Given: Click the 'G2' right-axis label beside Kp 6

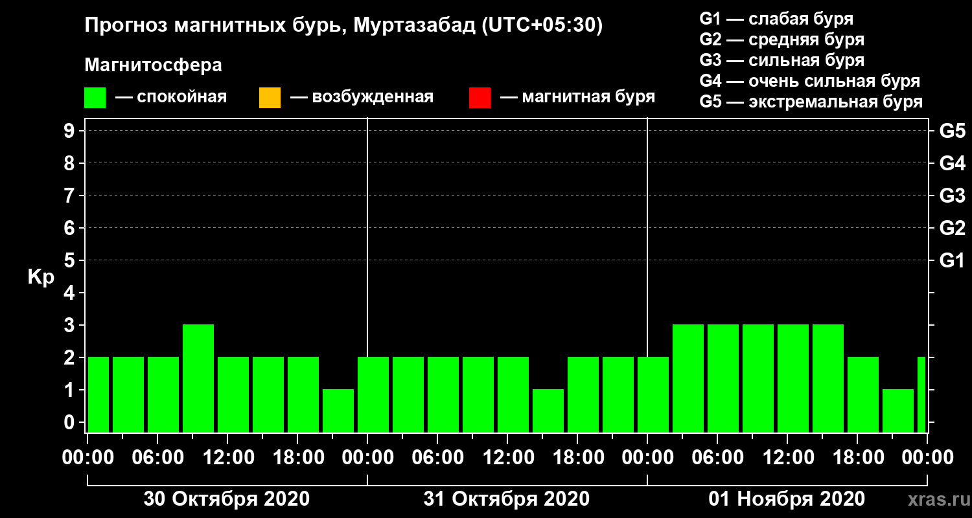Looking at the screenshot, I should [952, 228].
